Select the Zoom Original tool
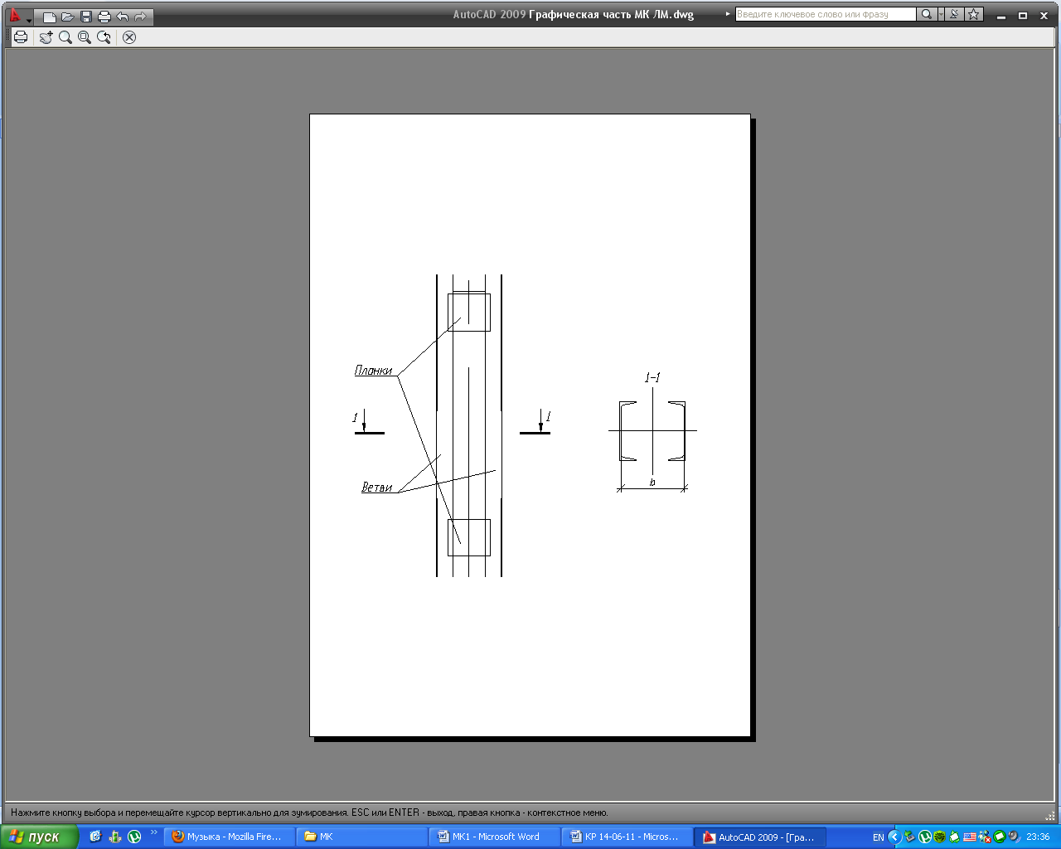The width and height of the screenshot is (1061, 849). (104, 36)
